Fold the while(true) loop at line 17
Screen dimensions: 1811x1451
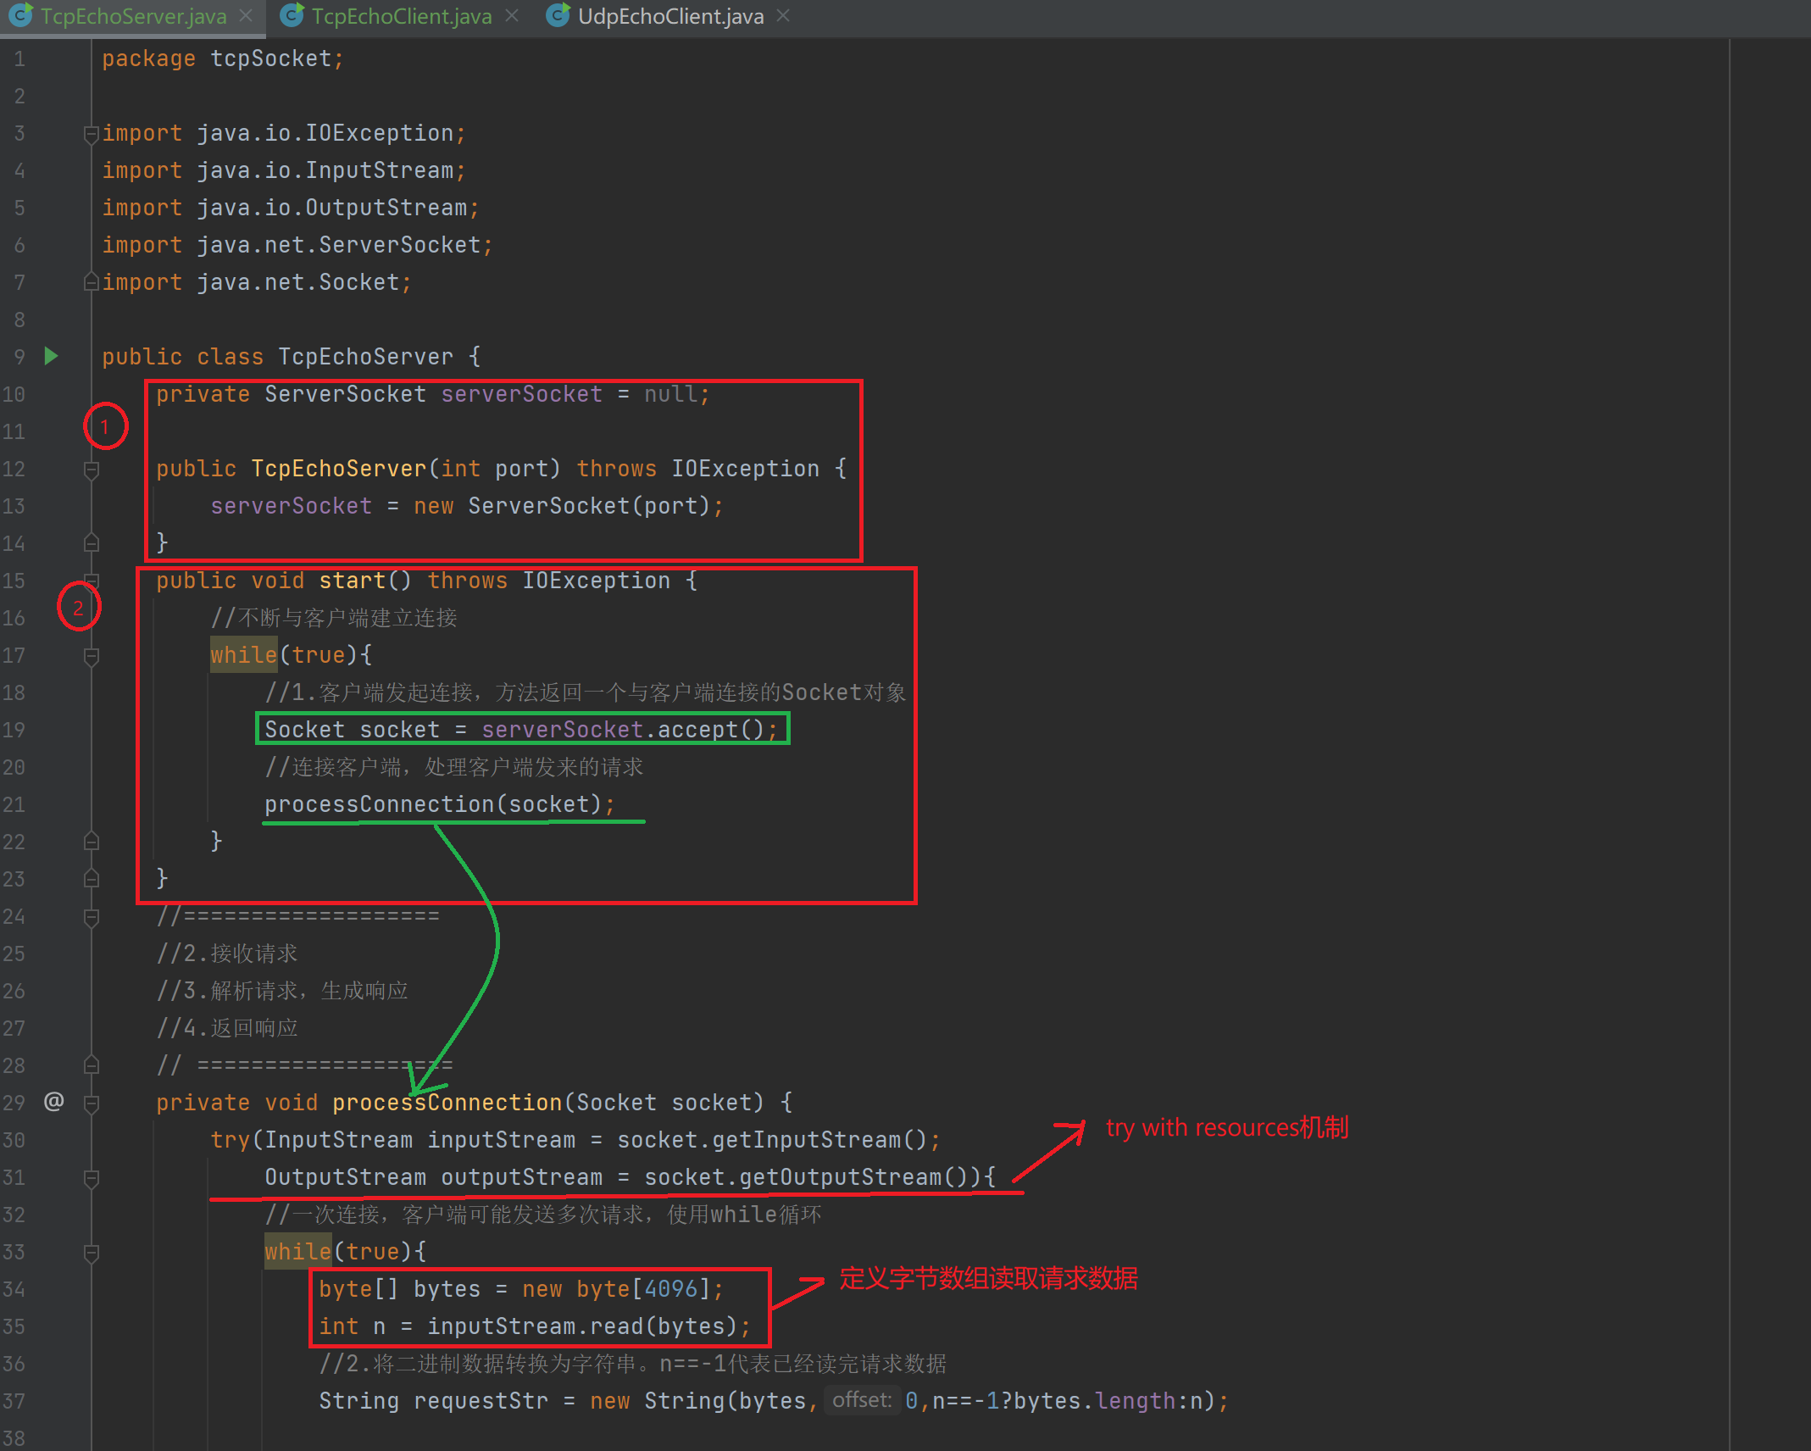(x=92, y=655)
